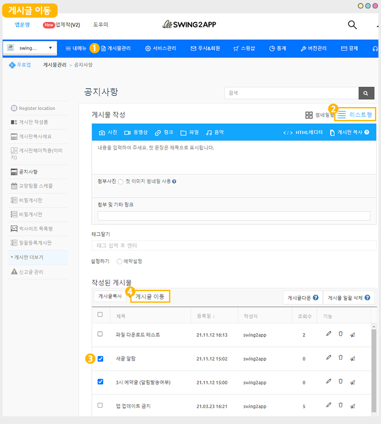
Task: Click the 게시글 이동 button
Action: pyautogui.click(x=150, y=296)
